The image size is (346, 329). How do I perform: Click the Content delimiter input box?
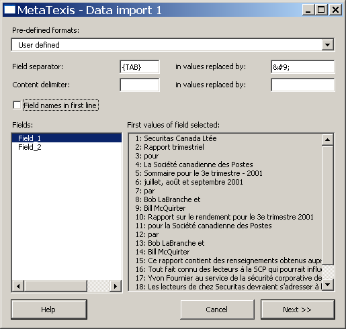coord(140,85)
